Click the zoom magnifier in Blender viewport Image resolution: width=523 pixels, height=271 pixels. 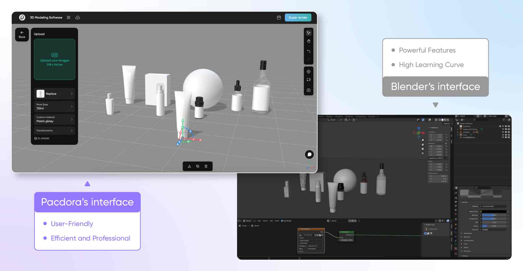(x=423, y=140)
